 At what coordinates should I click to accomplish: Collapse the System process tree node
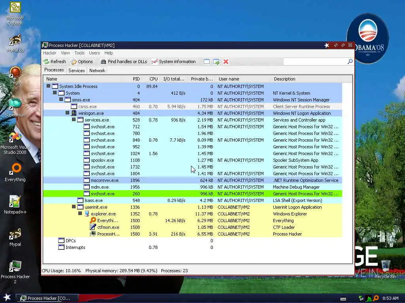tap(55, 93)
